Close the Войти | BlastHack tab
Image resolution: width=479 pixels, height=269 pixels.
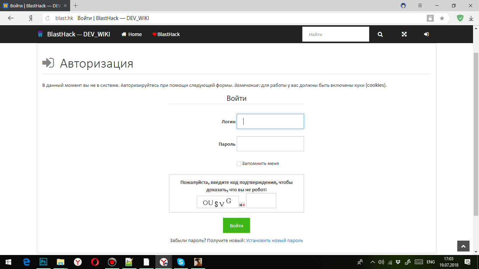[65, 6]
